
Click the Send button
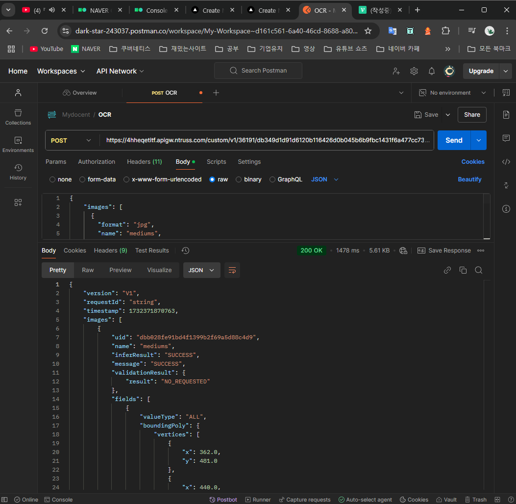[454, 140]
